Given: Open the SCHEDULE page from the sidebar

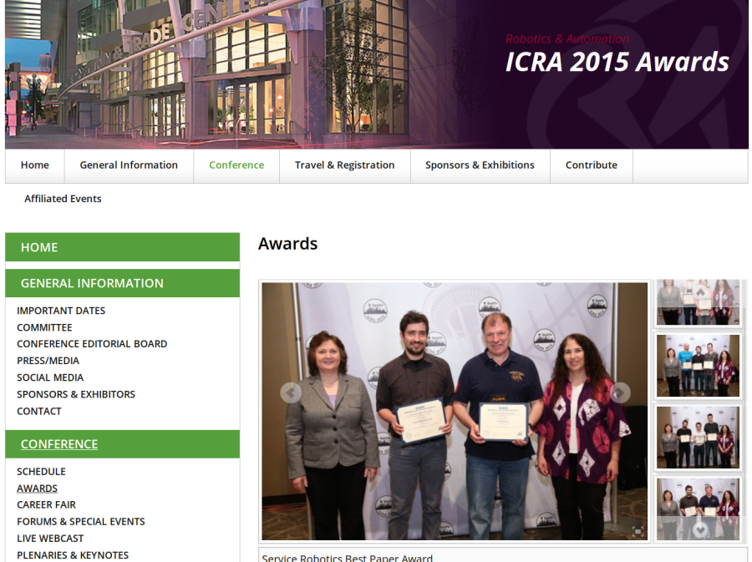Looking at the screenshot, I should click(x=41, y=471).
